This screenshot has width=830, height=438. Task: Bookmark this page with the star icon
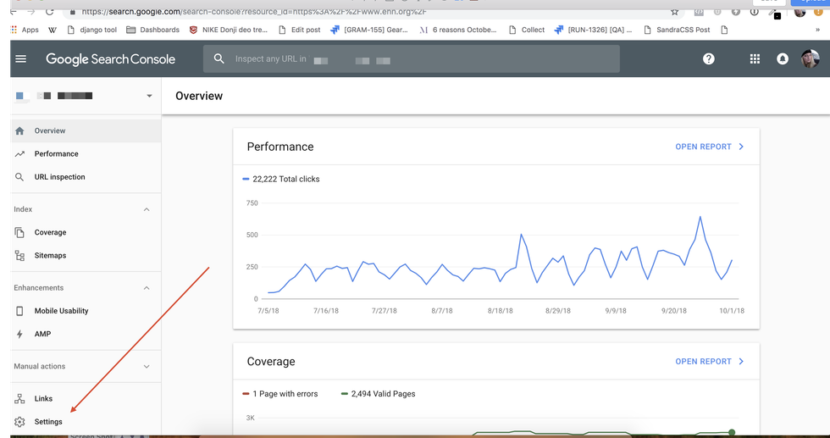click(674, 13)
